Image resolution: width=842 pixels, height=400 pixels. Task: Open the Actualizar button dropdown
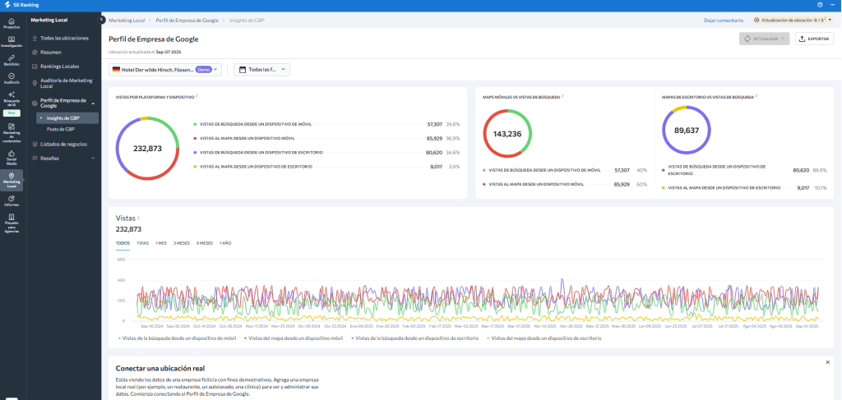pyautogui.click(x=764, y=39)
